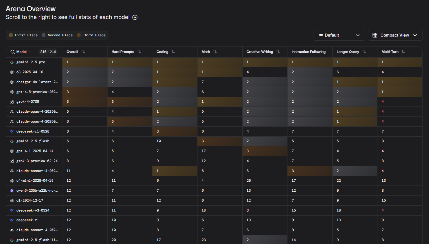Click the search magnifier in the Model header
This screenshot has height=244, width=429.
pos(13,52)
